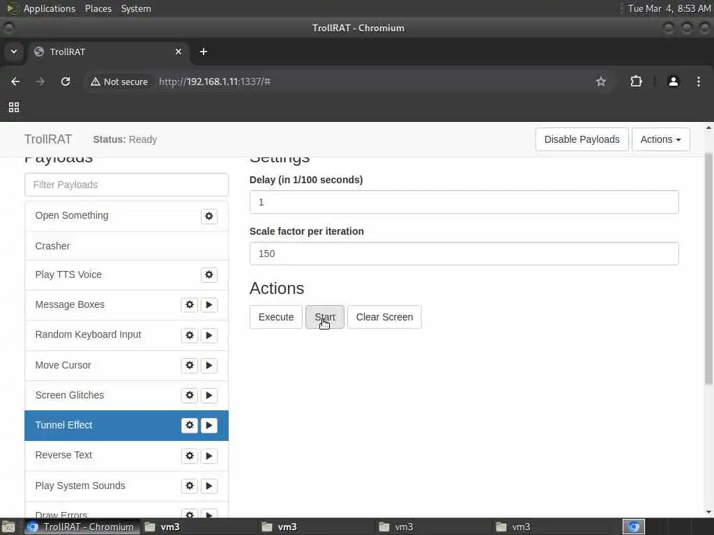
Task: Click the Start button
Action: pos(325,317)
